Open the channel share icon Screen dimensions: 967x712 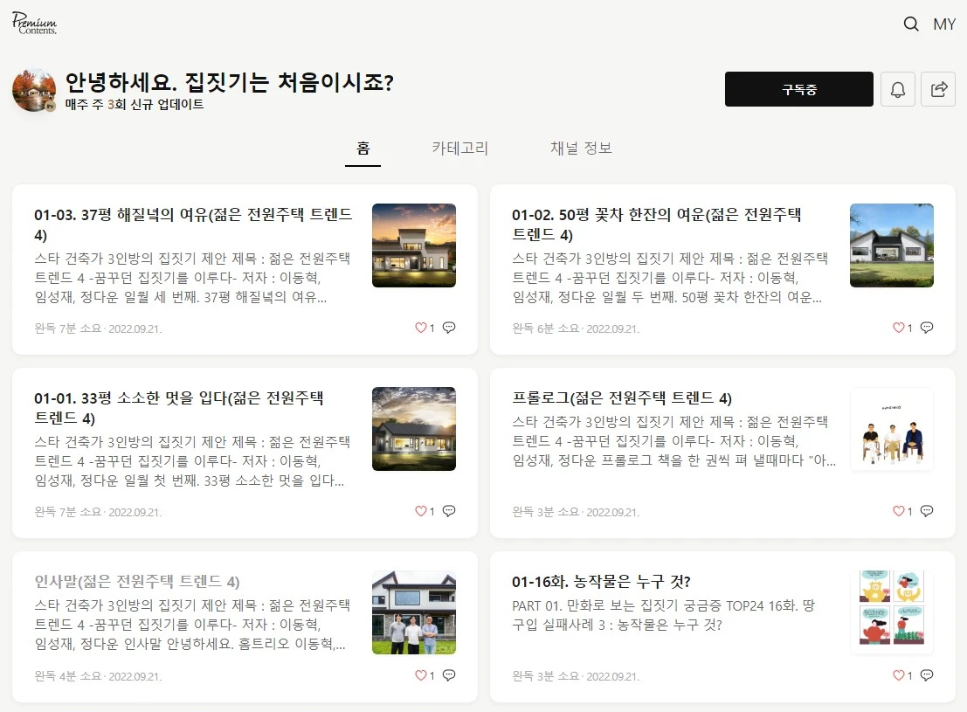click(938, 88)
